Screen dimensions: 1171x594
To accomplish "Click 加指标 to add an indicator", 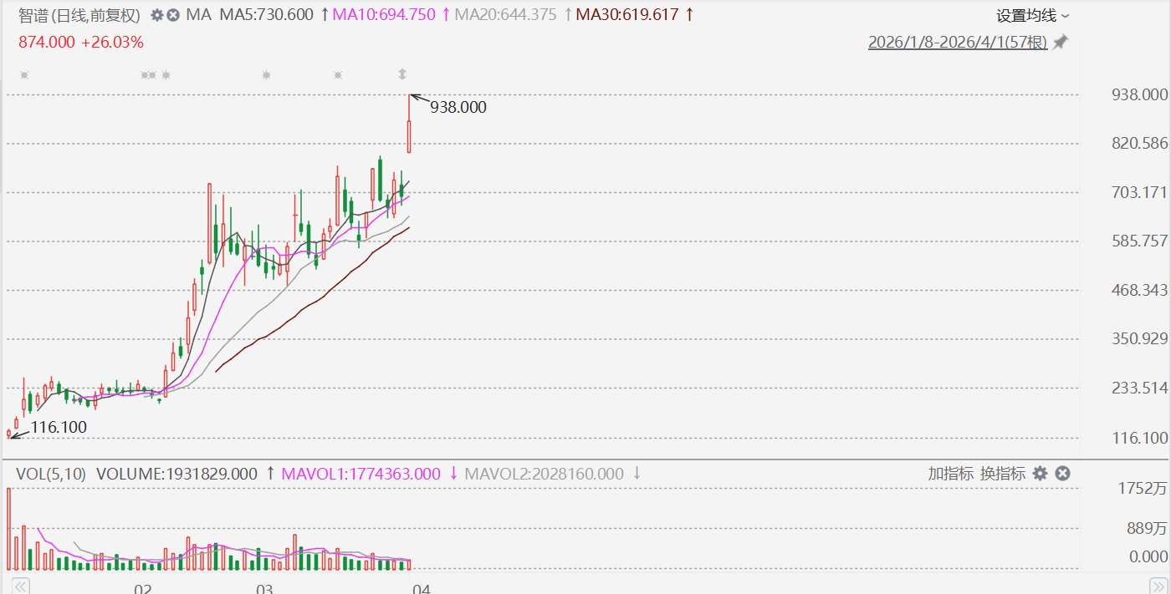I will (950, 474).
